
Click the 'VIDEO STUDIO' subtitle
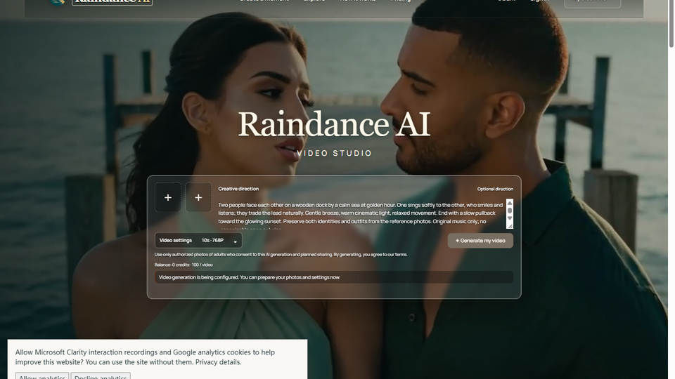[x=335, y=154]
